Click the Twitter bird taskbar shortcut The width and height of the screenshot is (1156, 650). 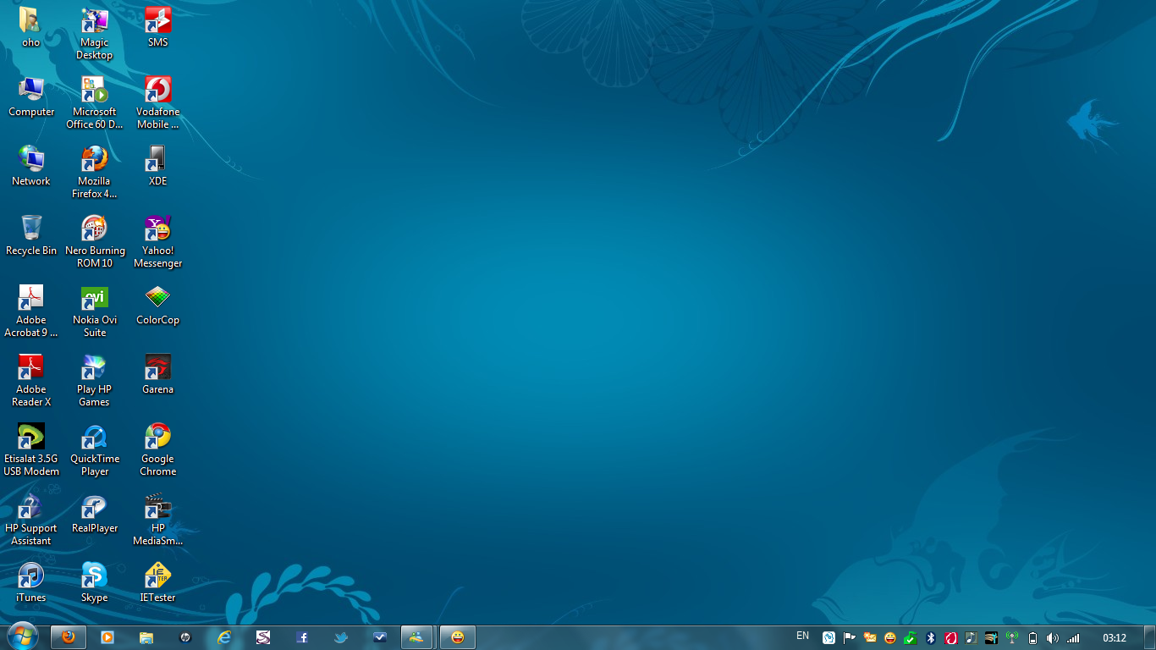[x=341, y=637]
